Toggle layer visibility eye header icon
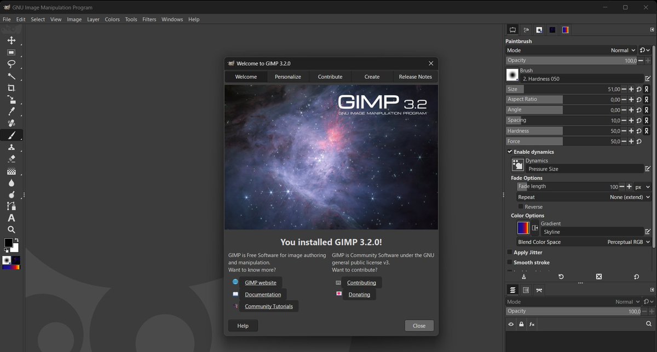Screen dimensions: 657x352 (511, 324)
